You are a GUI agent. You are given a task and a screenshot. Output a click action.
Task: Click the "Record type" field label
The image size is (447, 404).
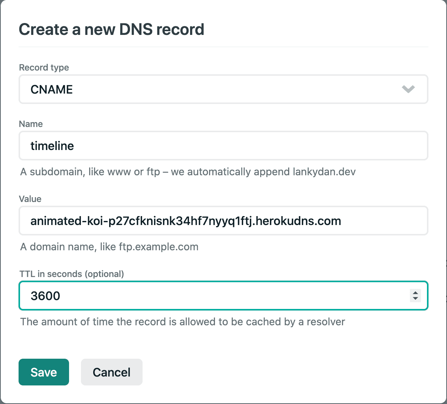44,68
